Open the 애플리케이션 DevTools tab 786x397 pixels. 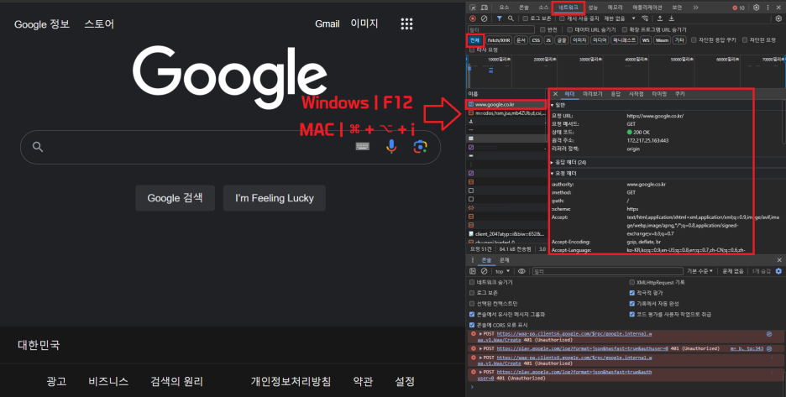tap(647, 8)
